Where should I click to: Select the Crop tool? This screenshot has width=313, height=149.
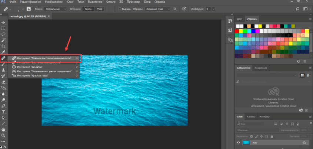click(3, 46)
